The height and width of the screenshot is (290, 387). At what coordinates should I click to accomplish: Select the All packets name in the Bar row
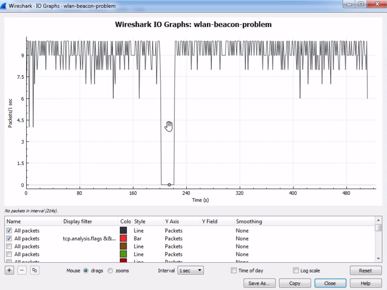27,239
